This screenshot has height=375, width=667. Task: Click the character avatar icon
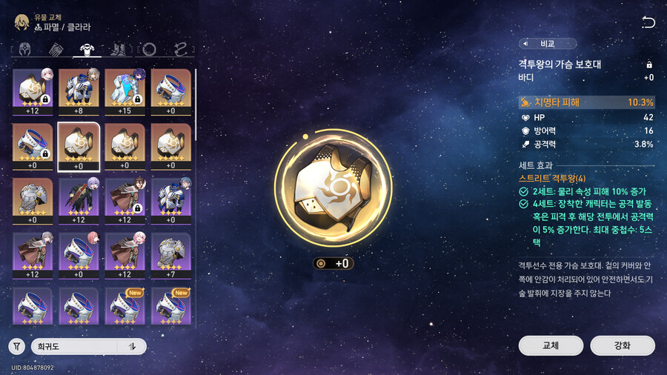tap(21, 22)
